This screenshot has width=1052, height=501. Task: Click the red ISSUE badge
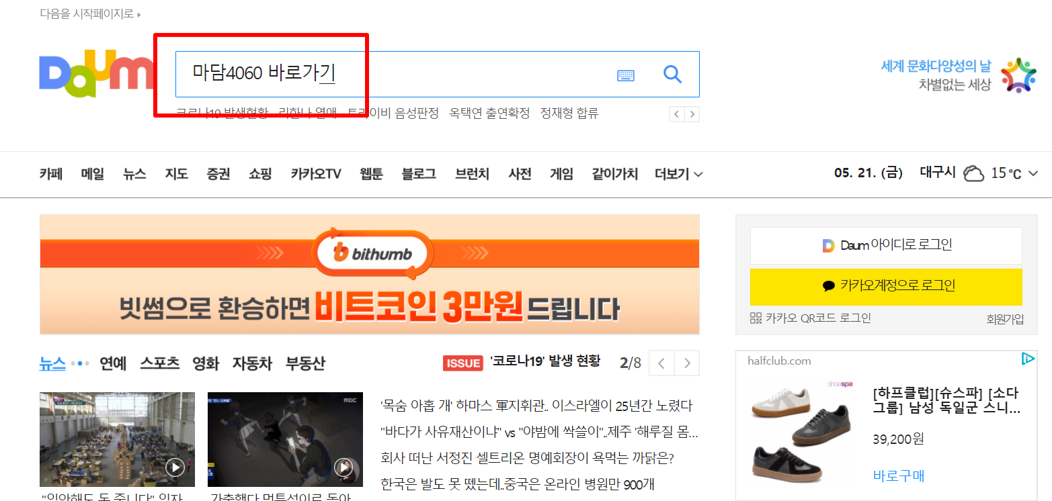462,363
